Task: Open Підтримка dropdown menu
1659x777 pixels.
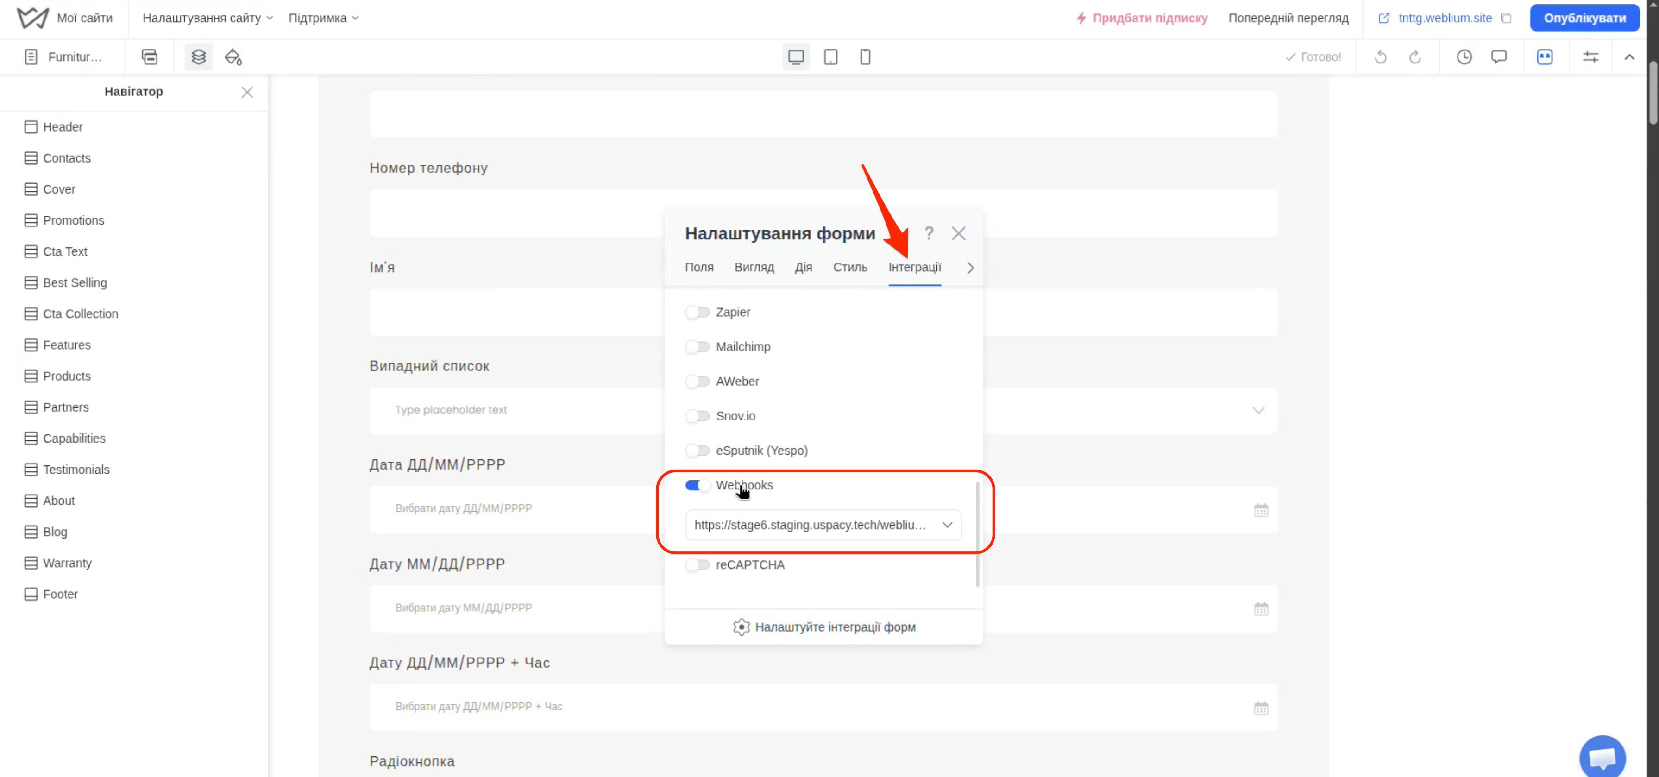Action: pos(323,18)
